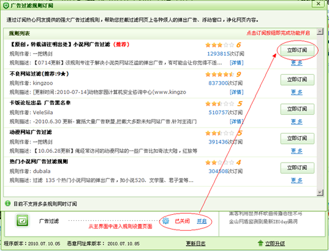Click the star rating of 动漫网站广告过滤 rule
Image resolution: width=329 pixels, height=251 pixels.
click(220, 133)
